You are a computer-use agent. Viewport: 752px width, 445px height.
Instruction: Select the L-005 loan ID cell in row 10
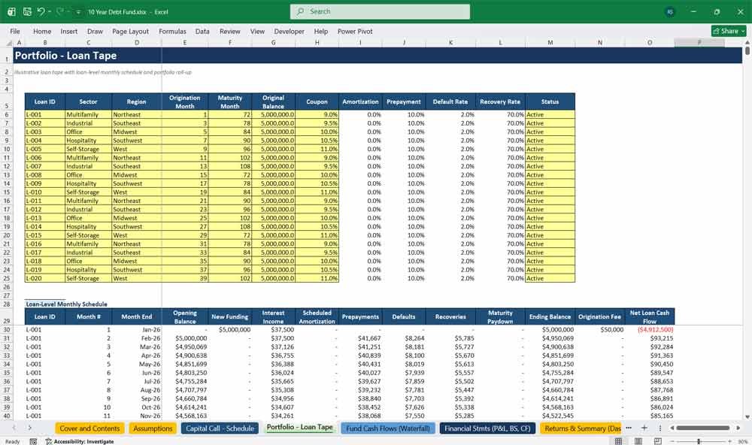(44, 149)
